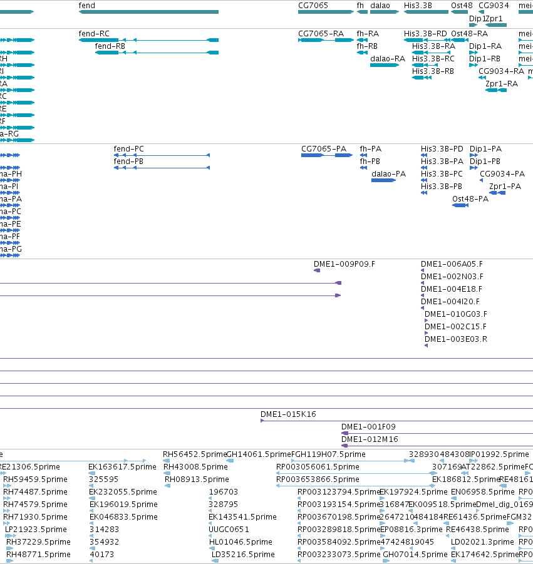Select the UUGC0651 EST label
533x564 pixels.
pos(229,530)
